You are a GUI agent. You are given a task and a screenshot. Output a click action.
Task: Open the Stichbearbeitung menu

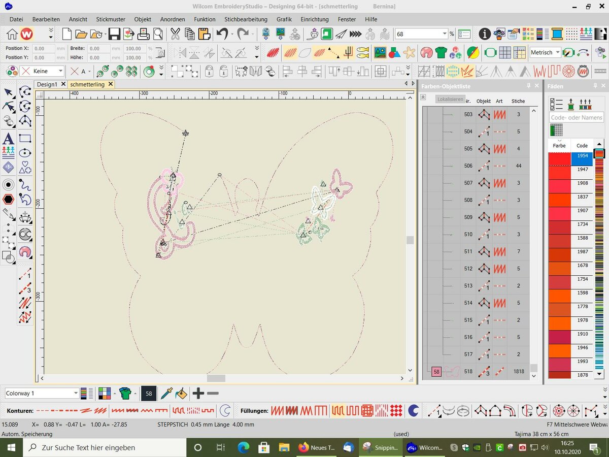[246, 19]
